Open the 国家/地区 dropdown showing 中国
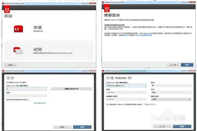Screen dimensions: 197x131 coord(171,99)
